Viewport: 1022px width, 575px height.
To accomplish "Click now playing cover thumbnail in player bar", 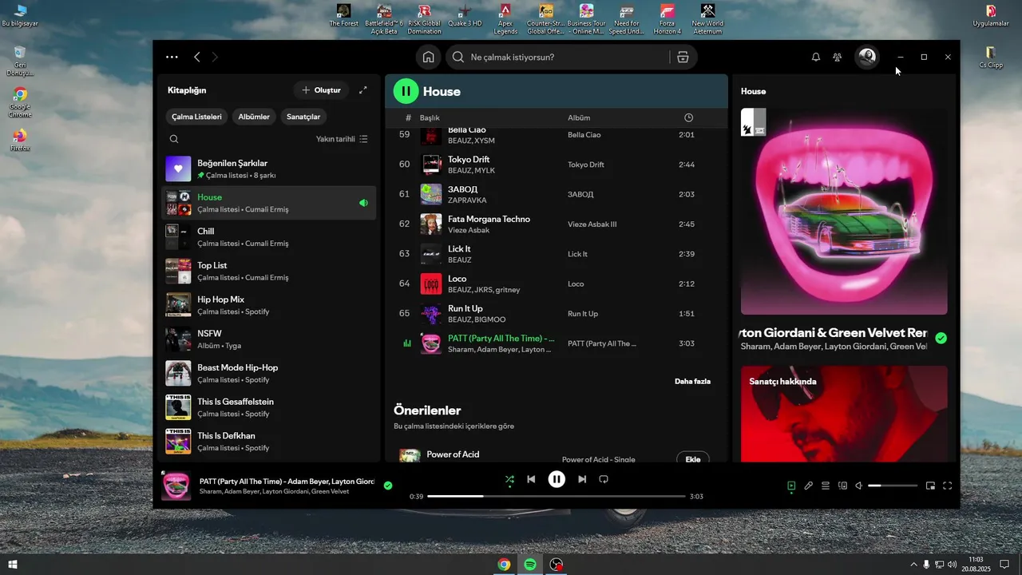I will [176, 486].
